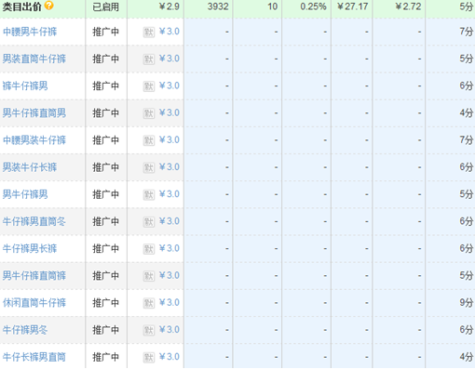Viewport: 475px width, 369px height.
Task: Click the 5分 quality score for 男装直筒牛仔裤
Action: click(467, 59)
